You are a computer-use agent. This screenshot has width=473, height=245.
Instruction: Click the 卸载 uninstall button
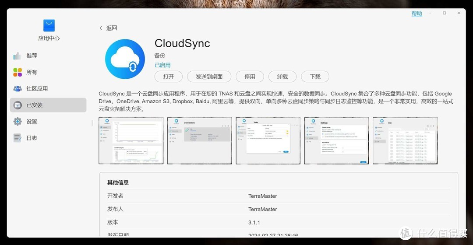pyautogui.click(x=282, y=77)
